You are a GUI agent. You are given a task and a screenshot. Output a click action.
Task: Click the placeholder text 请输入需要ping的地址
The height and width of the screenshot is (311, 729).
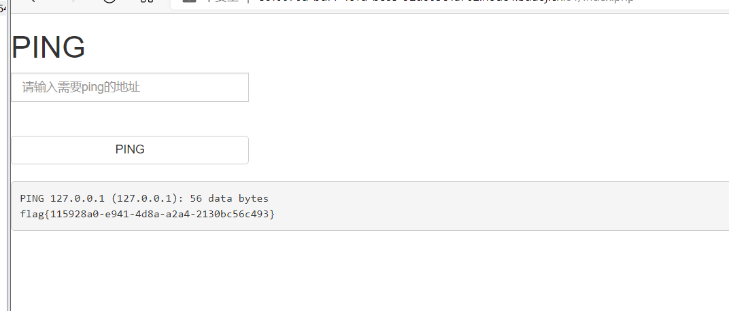(81, 87)
